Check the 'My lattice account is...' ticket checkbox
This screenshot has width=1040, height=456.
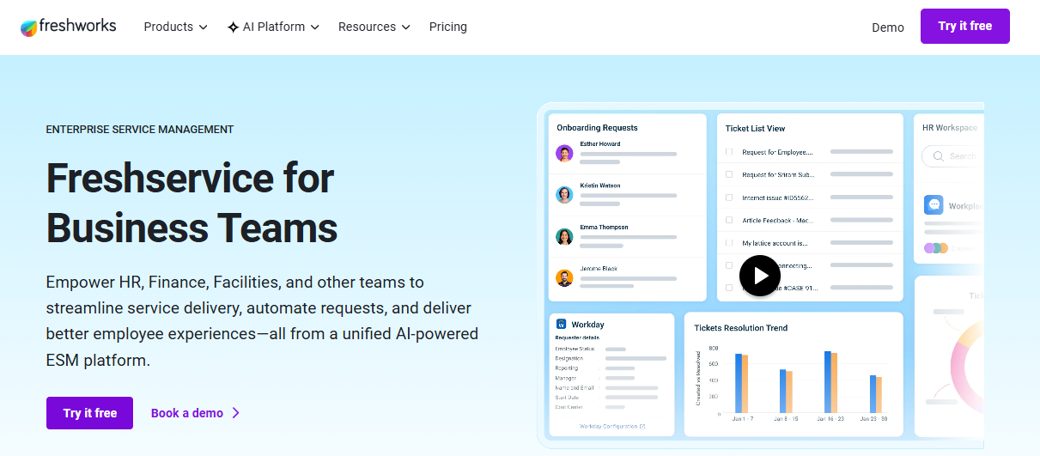[x=729, y=243]
